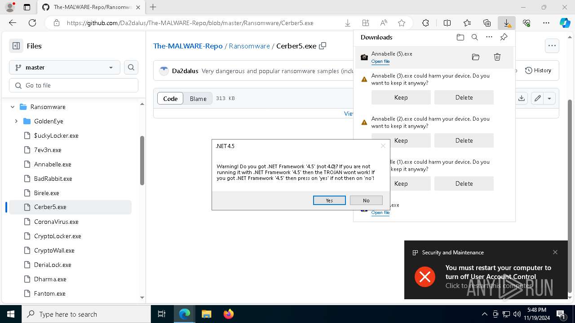Switch to the Code tab
The height and width of the screenshot is (323, 575).
[x=170, y=99]
